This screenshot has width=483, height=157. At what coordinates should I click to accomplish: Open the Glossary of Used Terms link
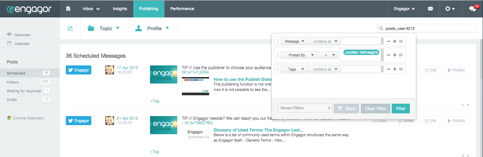point(258,130)
